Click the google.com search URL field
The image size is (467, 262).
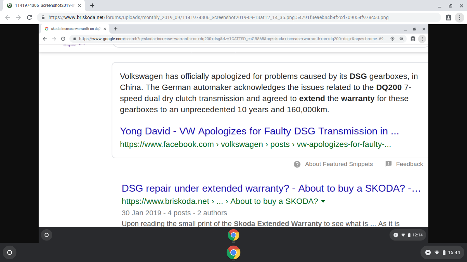click(232, 39)
